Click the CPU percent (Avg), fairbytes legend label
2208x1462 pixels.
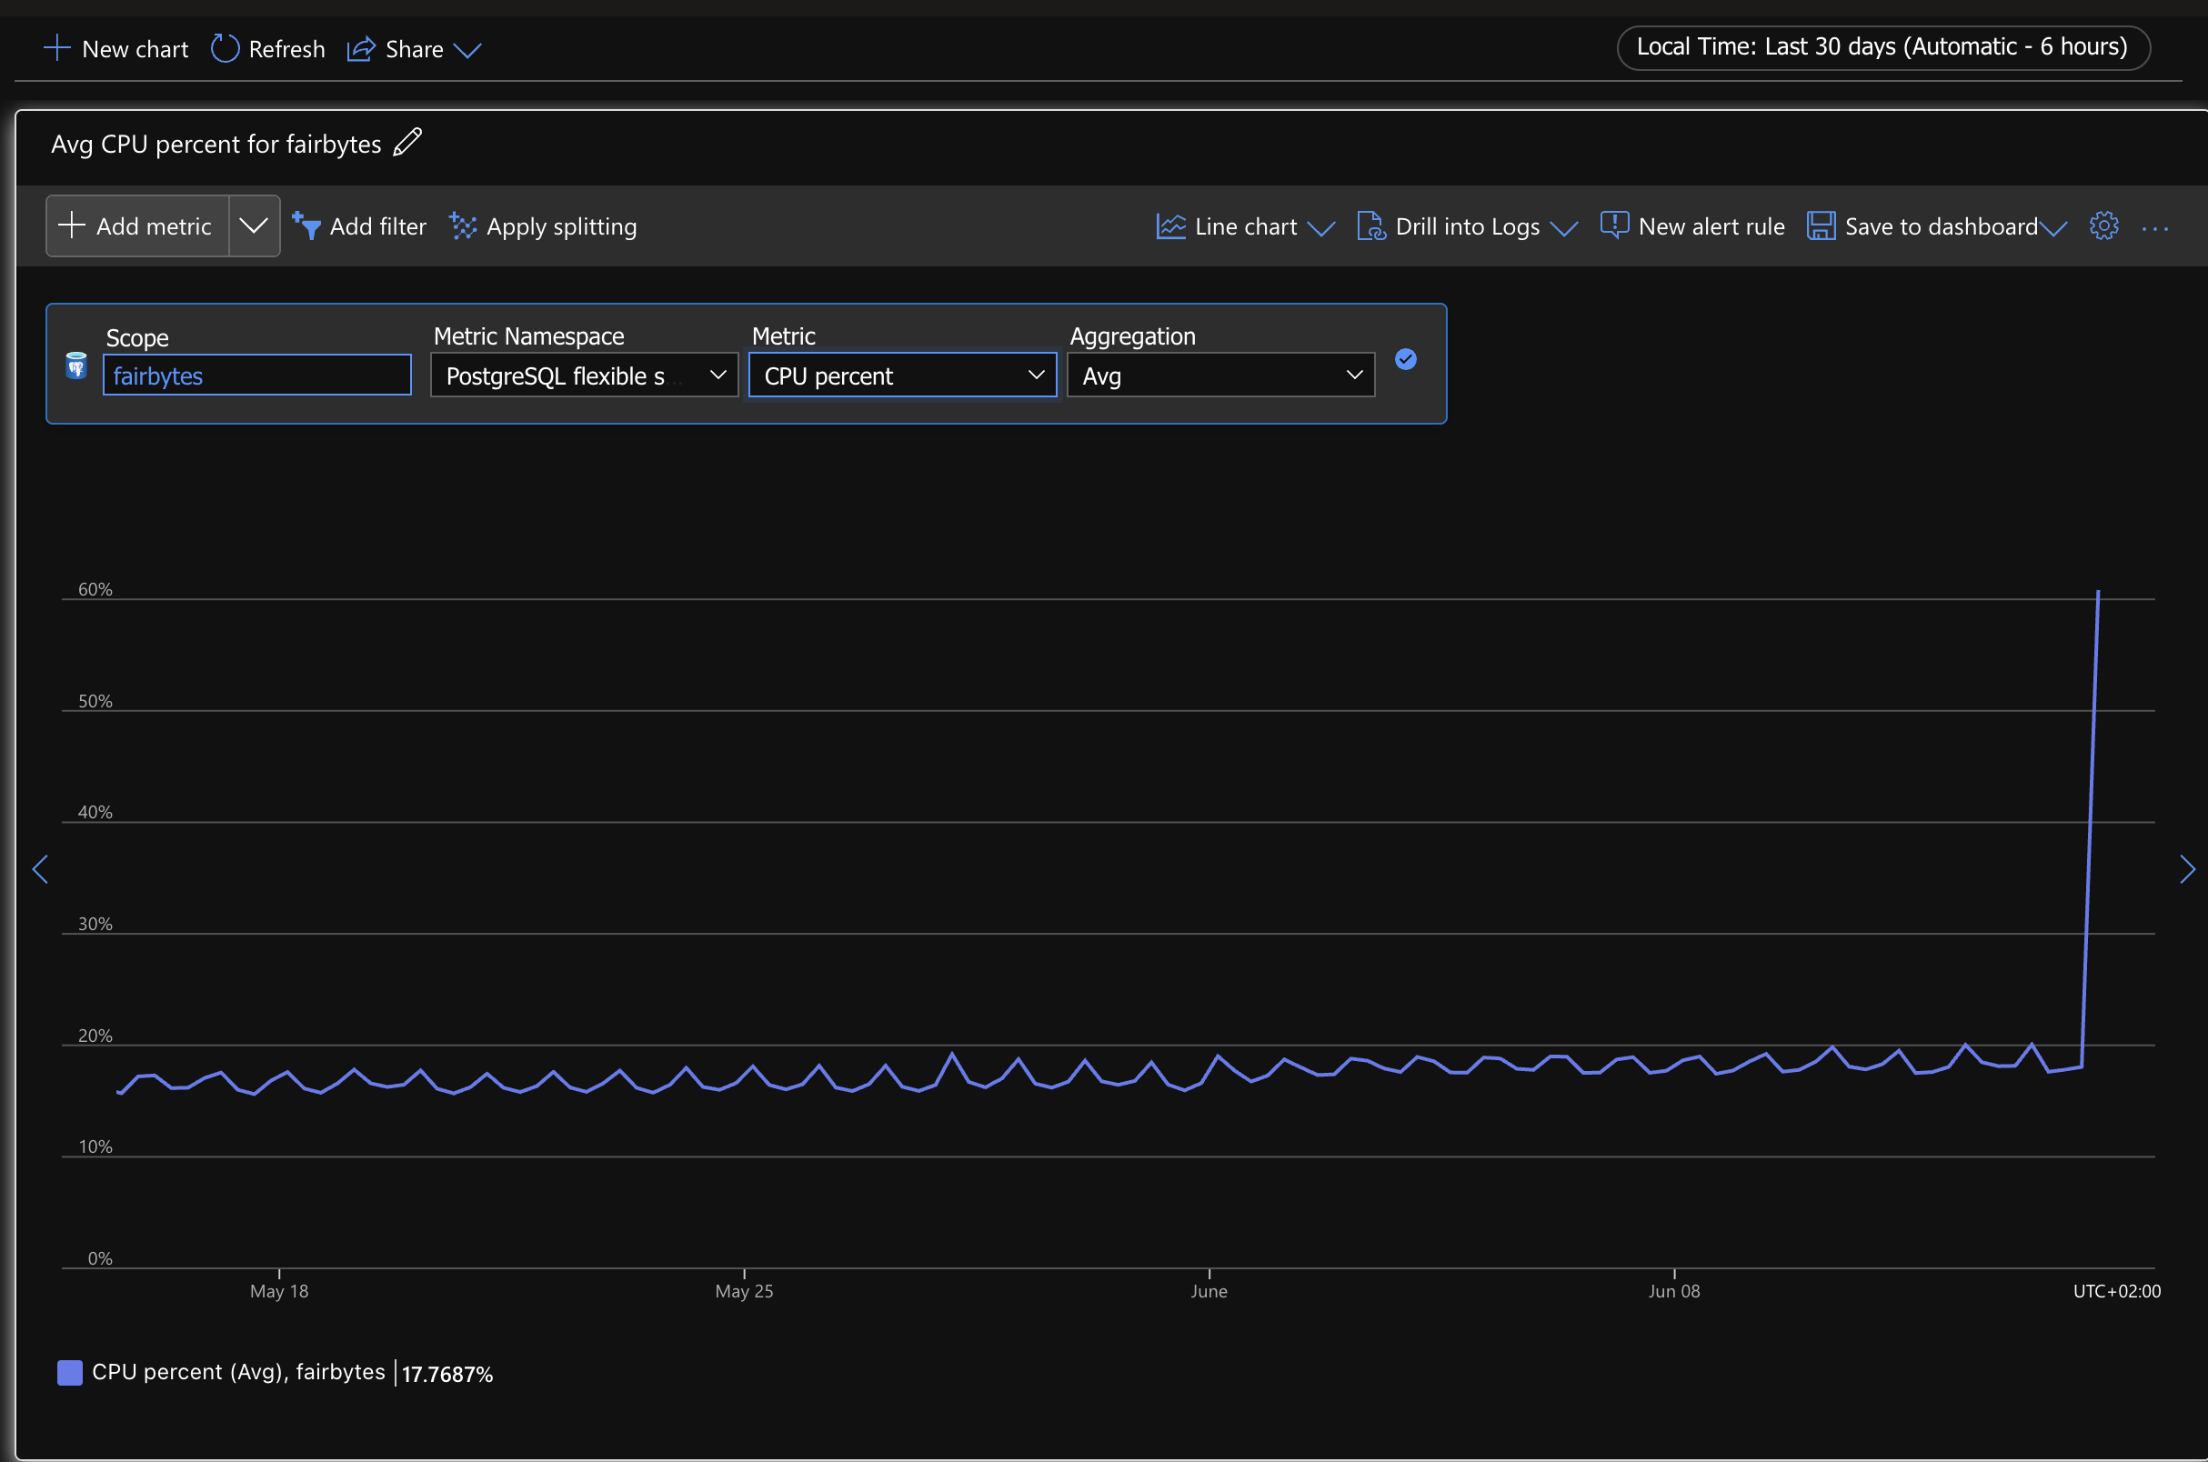pos(238,1372)
